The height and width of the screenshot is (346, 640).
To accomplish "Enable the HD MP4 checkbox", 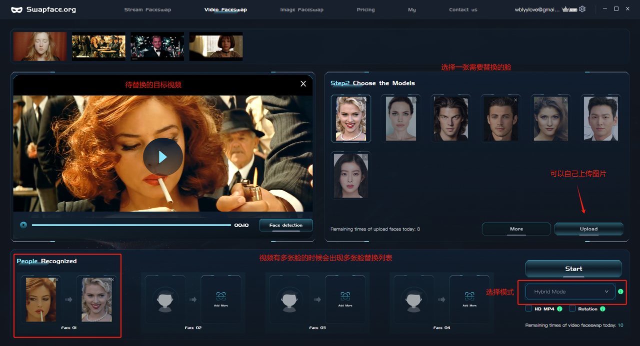I will point(528,309).
